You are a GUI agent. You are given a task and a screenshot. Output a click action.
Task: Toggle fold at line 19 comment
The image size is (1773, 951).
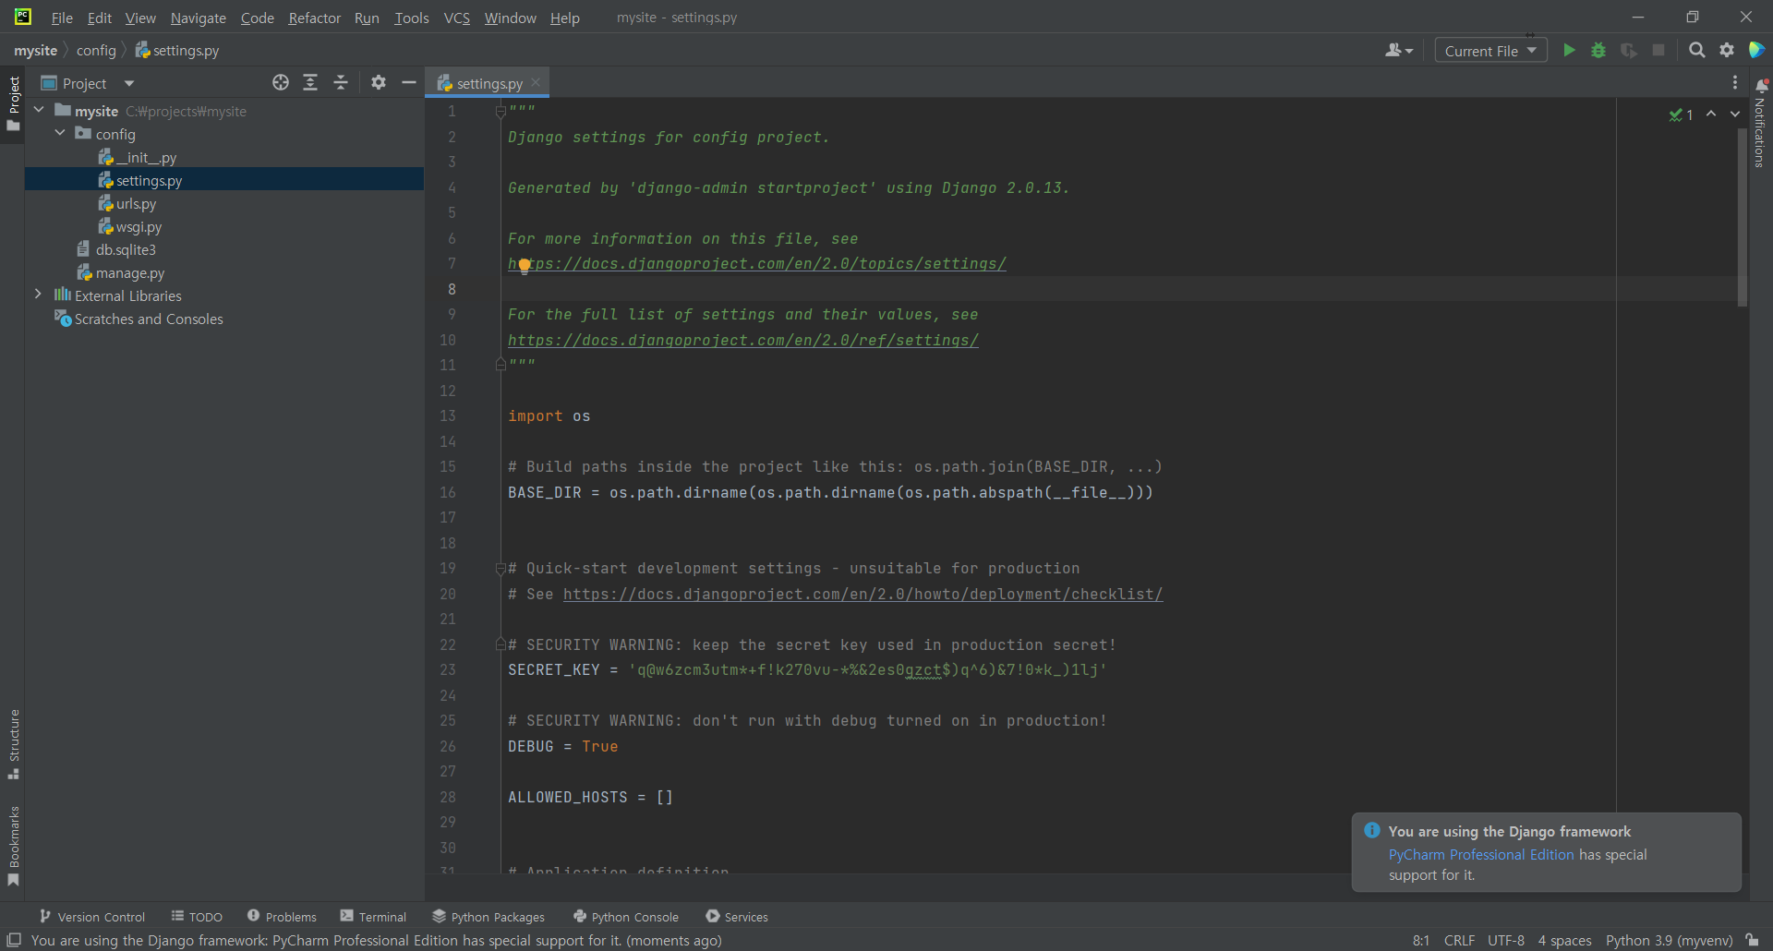(501, 569)
